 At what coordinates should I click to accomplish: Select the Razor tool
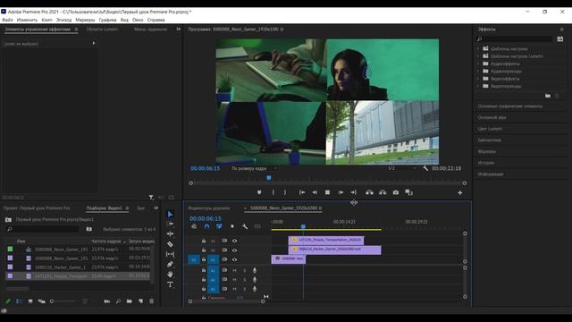point(170,244)
